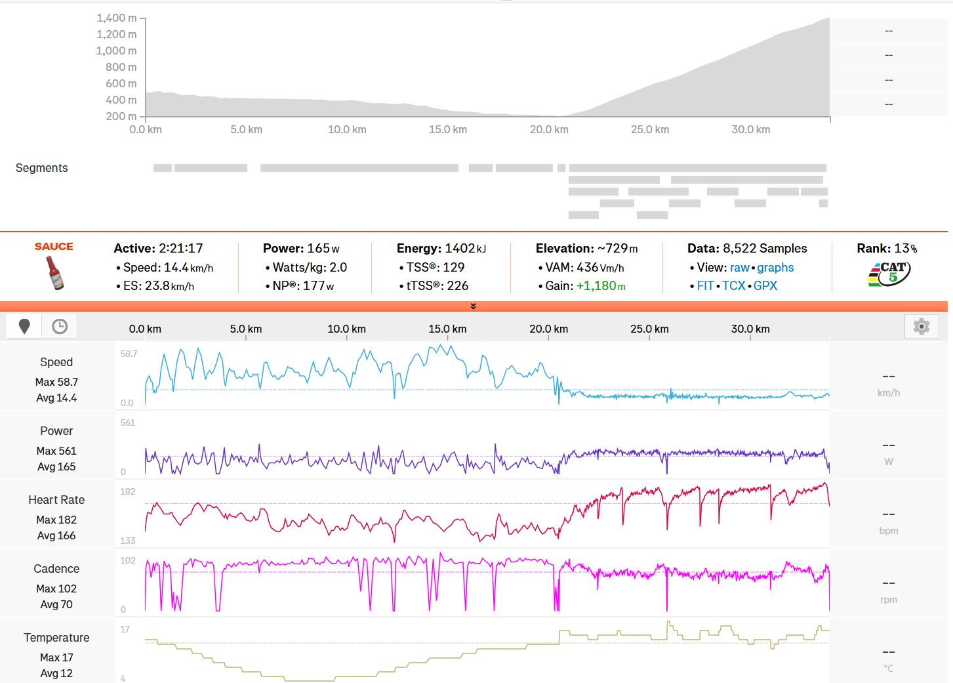Click the 15.0 km tick on stream axis
Image resolution: width=953 pixels, height=683 pixels.
(x=447, y=329)
